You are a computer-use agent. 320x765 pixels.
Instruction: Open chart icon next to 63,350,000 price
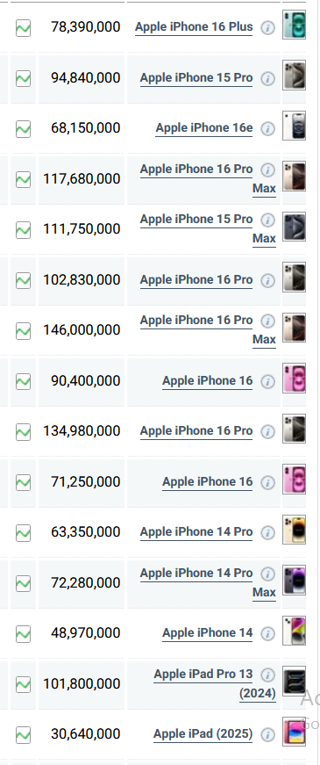click(x=23, y=533)
